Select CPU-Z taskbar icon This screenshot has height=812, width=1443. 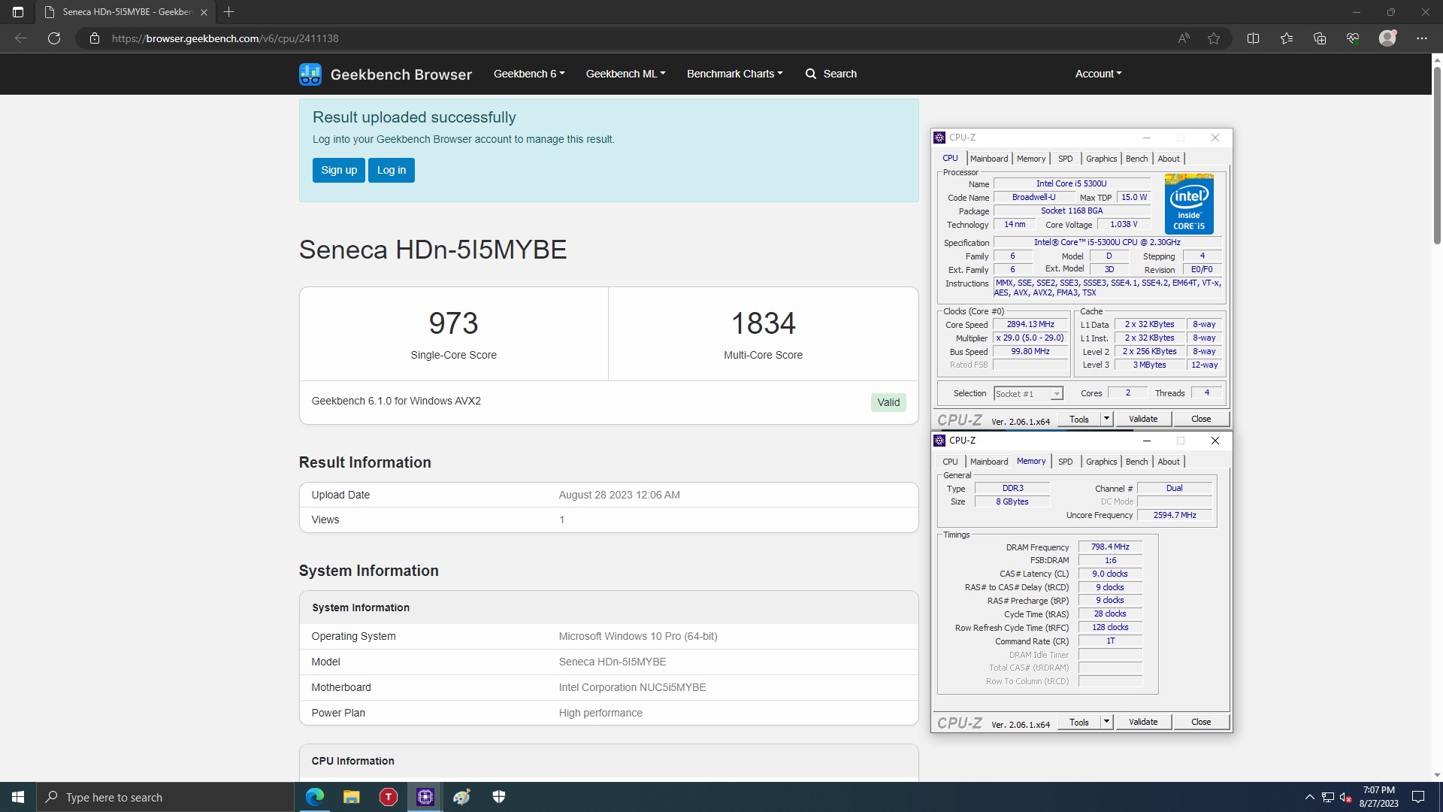(425, 797)
